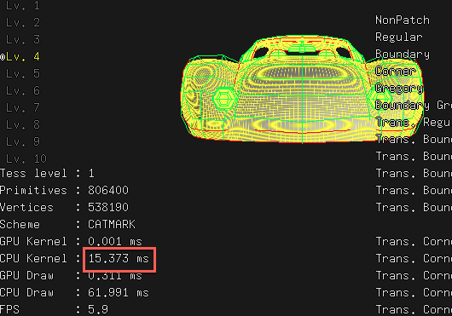Switch to Lv. 5 level
Screen dimensions: 452x316
click(22, 73)
